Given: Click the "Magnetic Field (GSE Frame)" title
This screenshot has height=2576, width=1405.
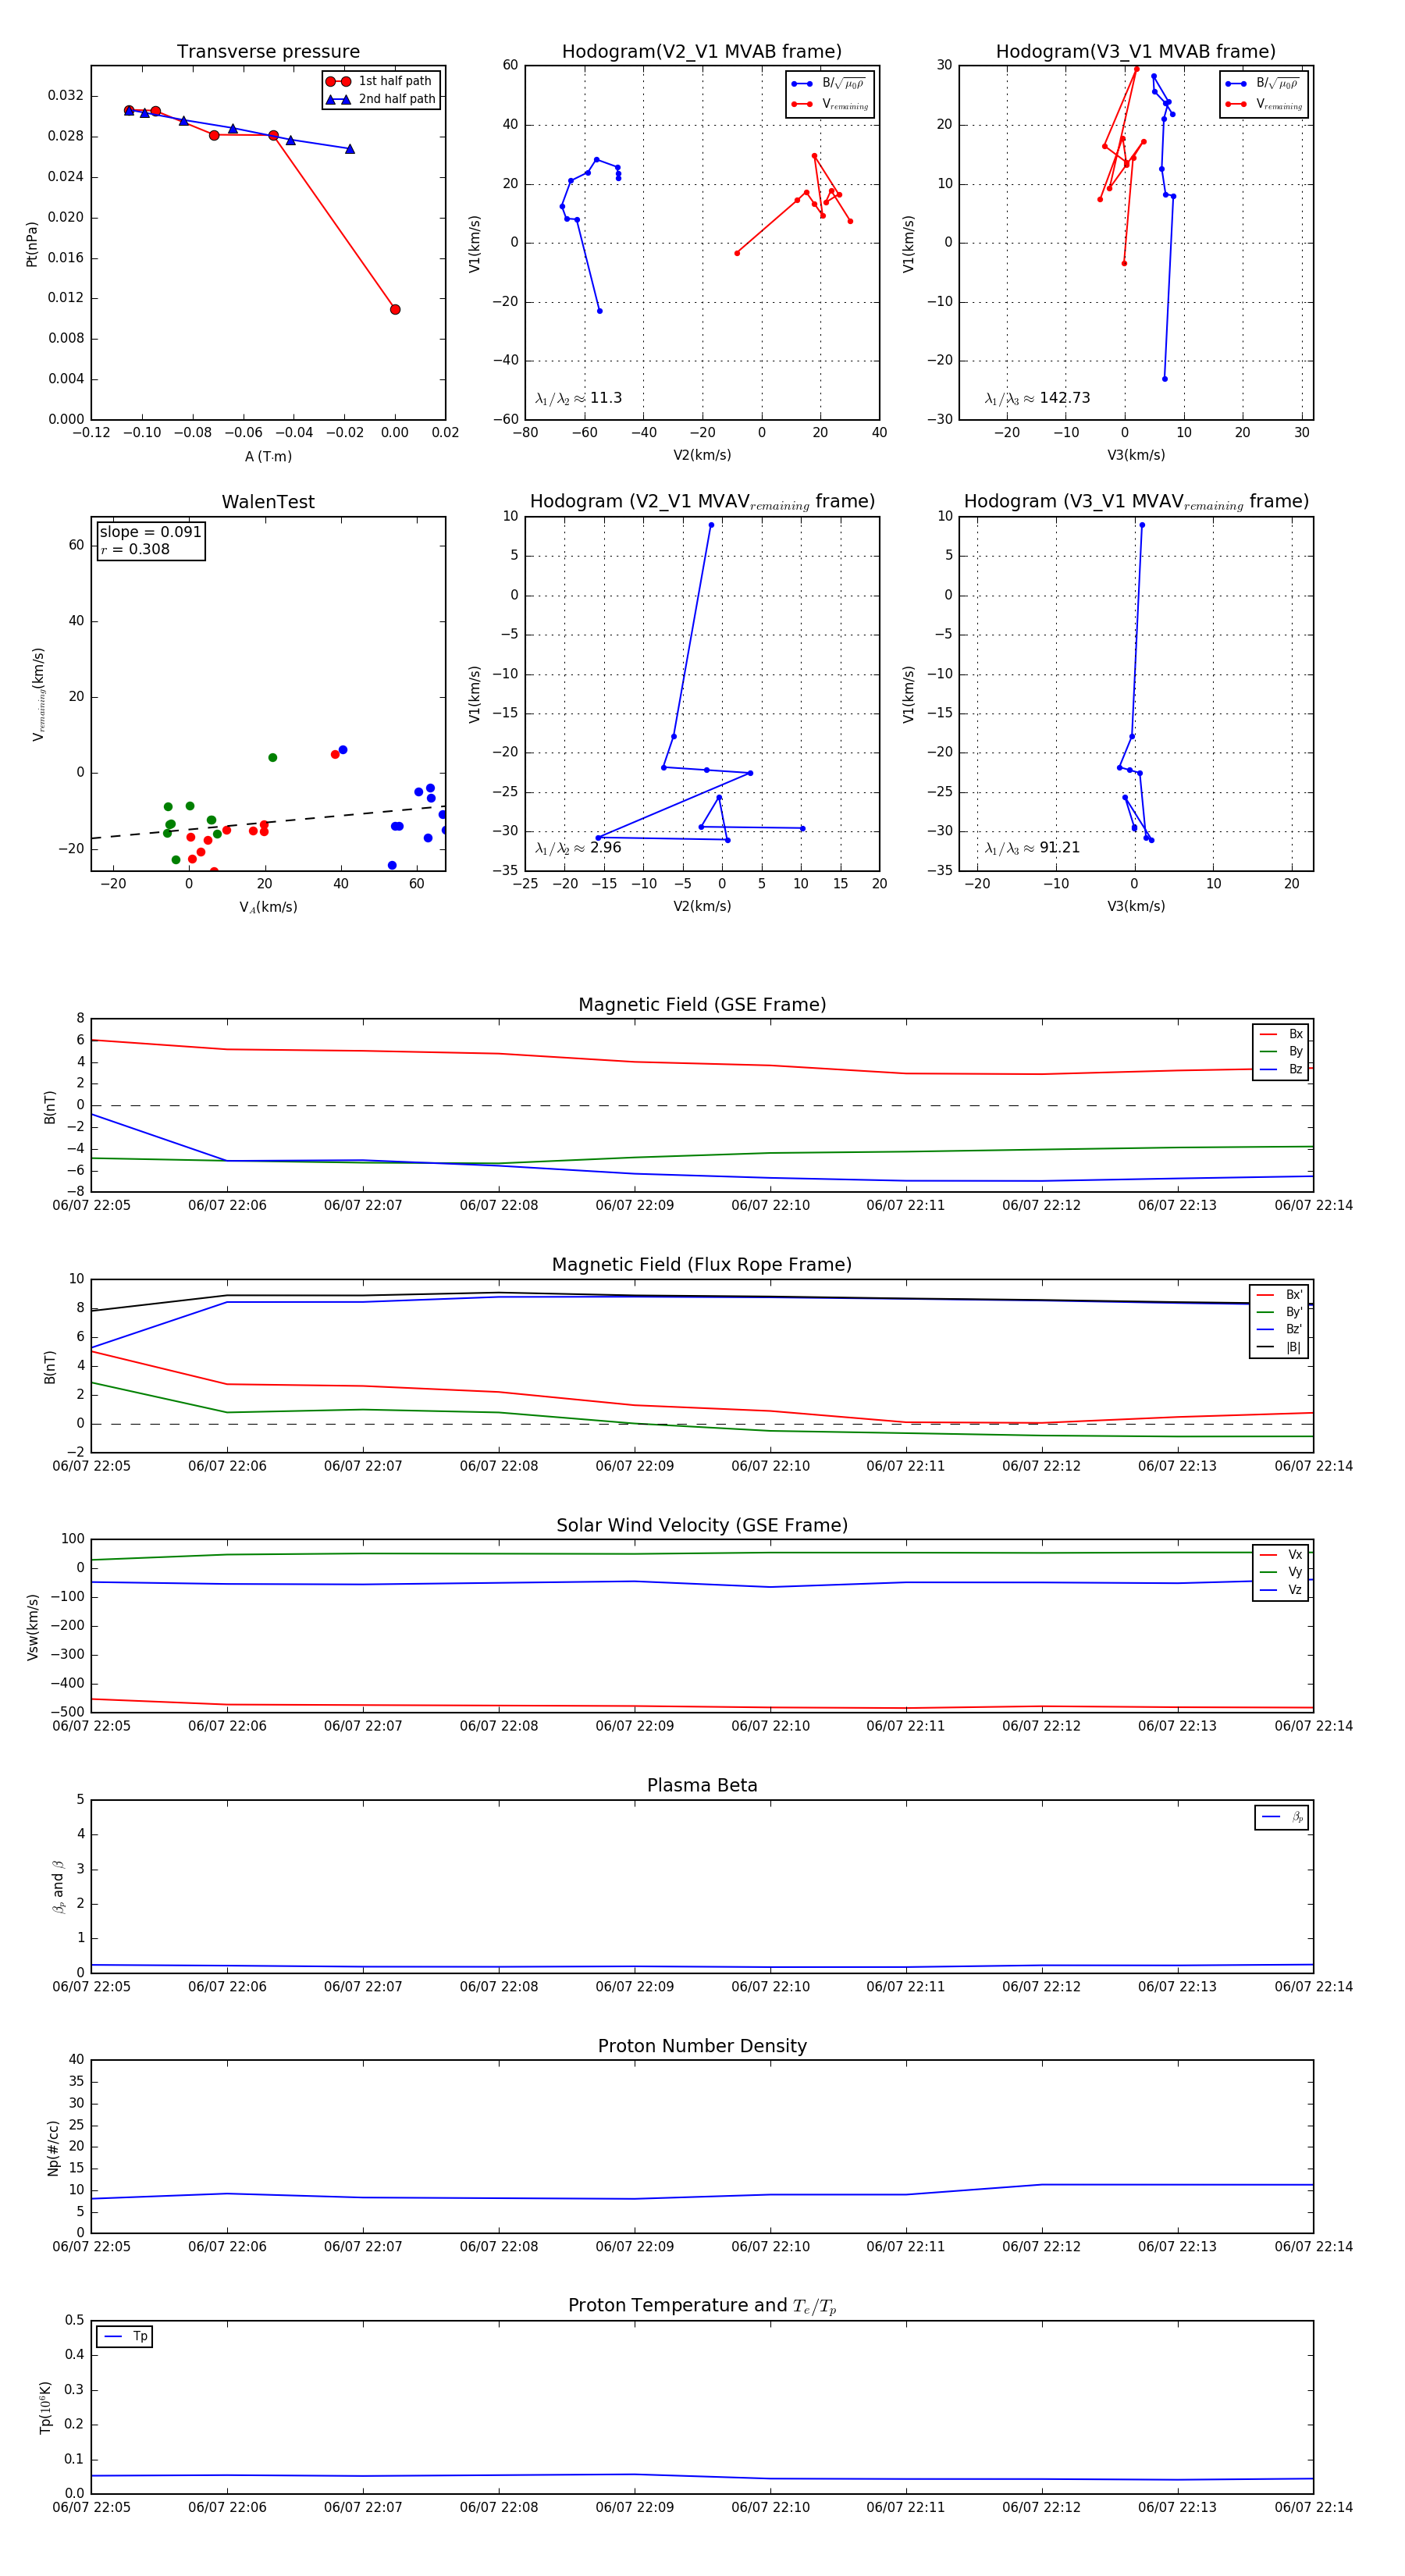Looking at the screenshot, I should point(702,1005).
